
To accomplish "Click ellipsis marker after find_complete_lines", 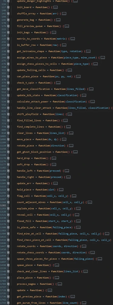I will [68, 127].
